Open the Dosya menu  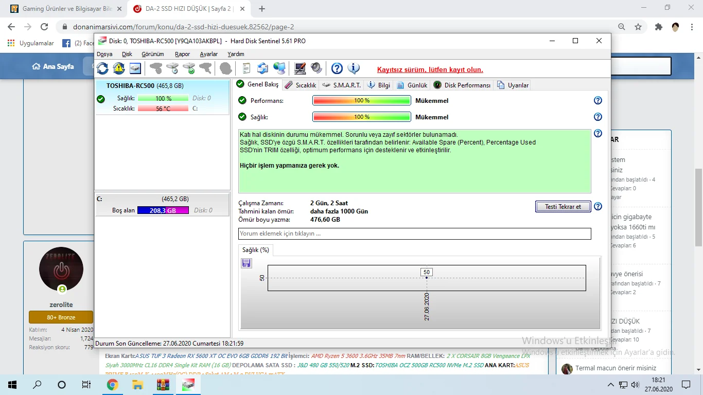pos(104,54)
